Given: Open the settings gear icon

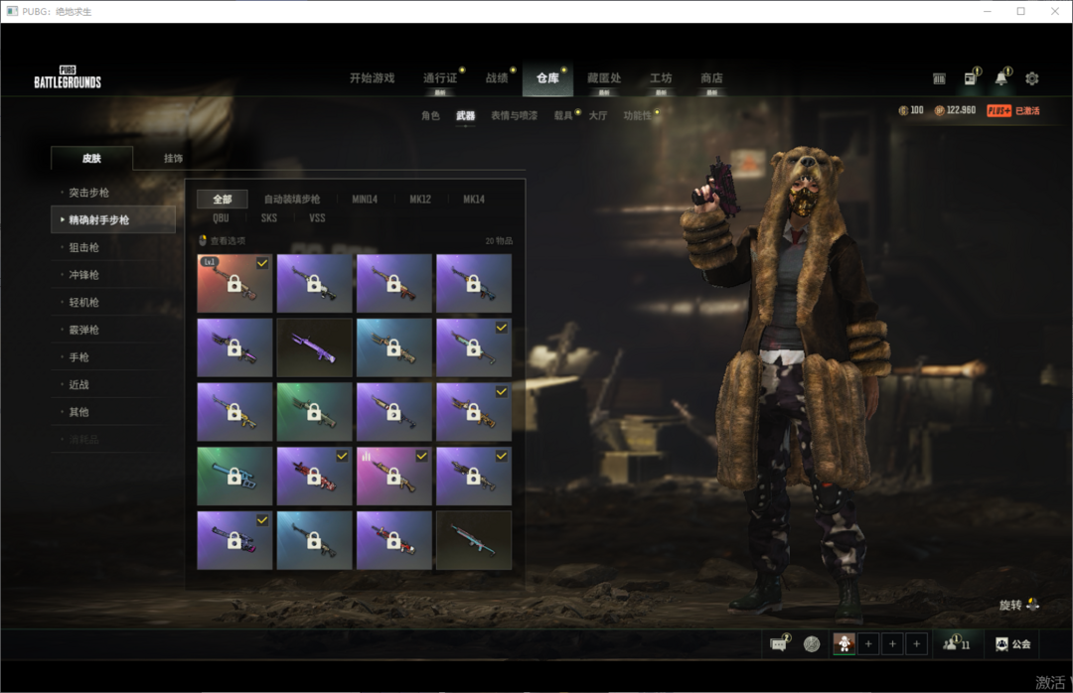Looking at the screenshot, I should [1032, 78].
